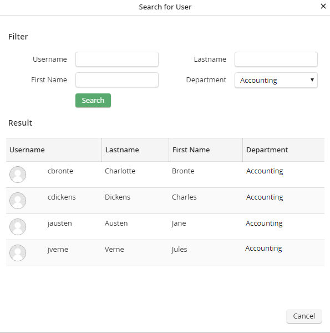Click the Bronte cell
This screenshot has height=333, width=330.
tap(183, 171)
